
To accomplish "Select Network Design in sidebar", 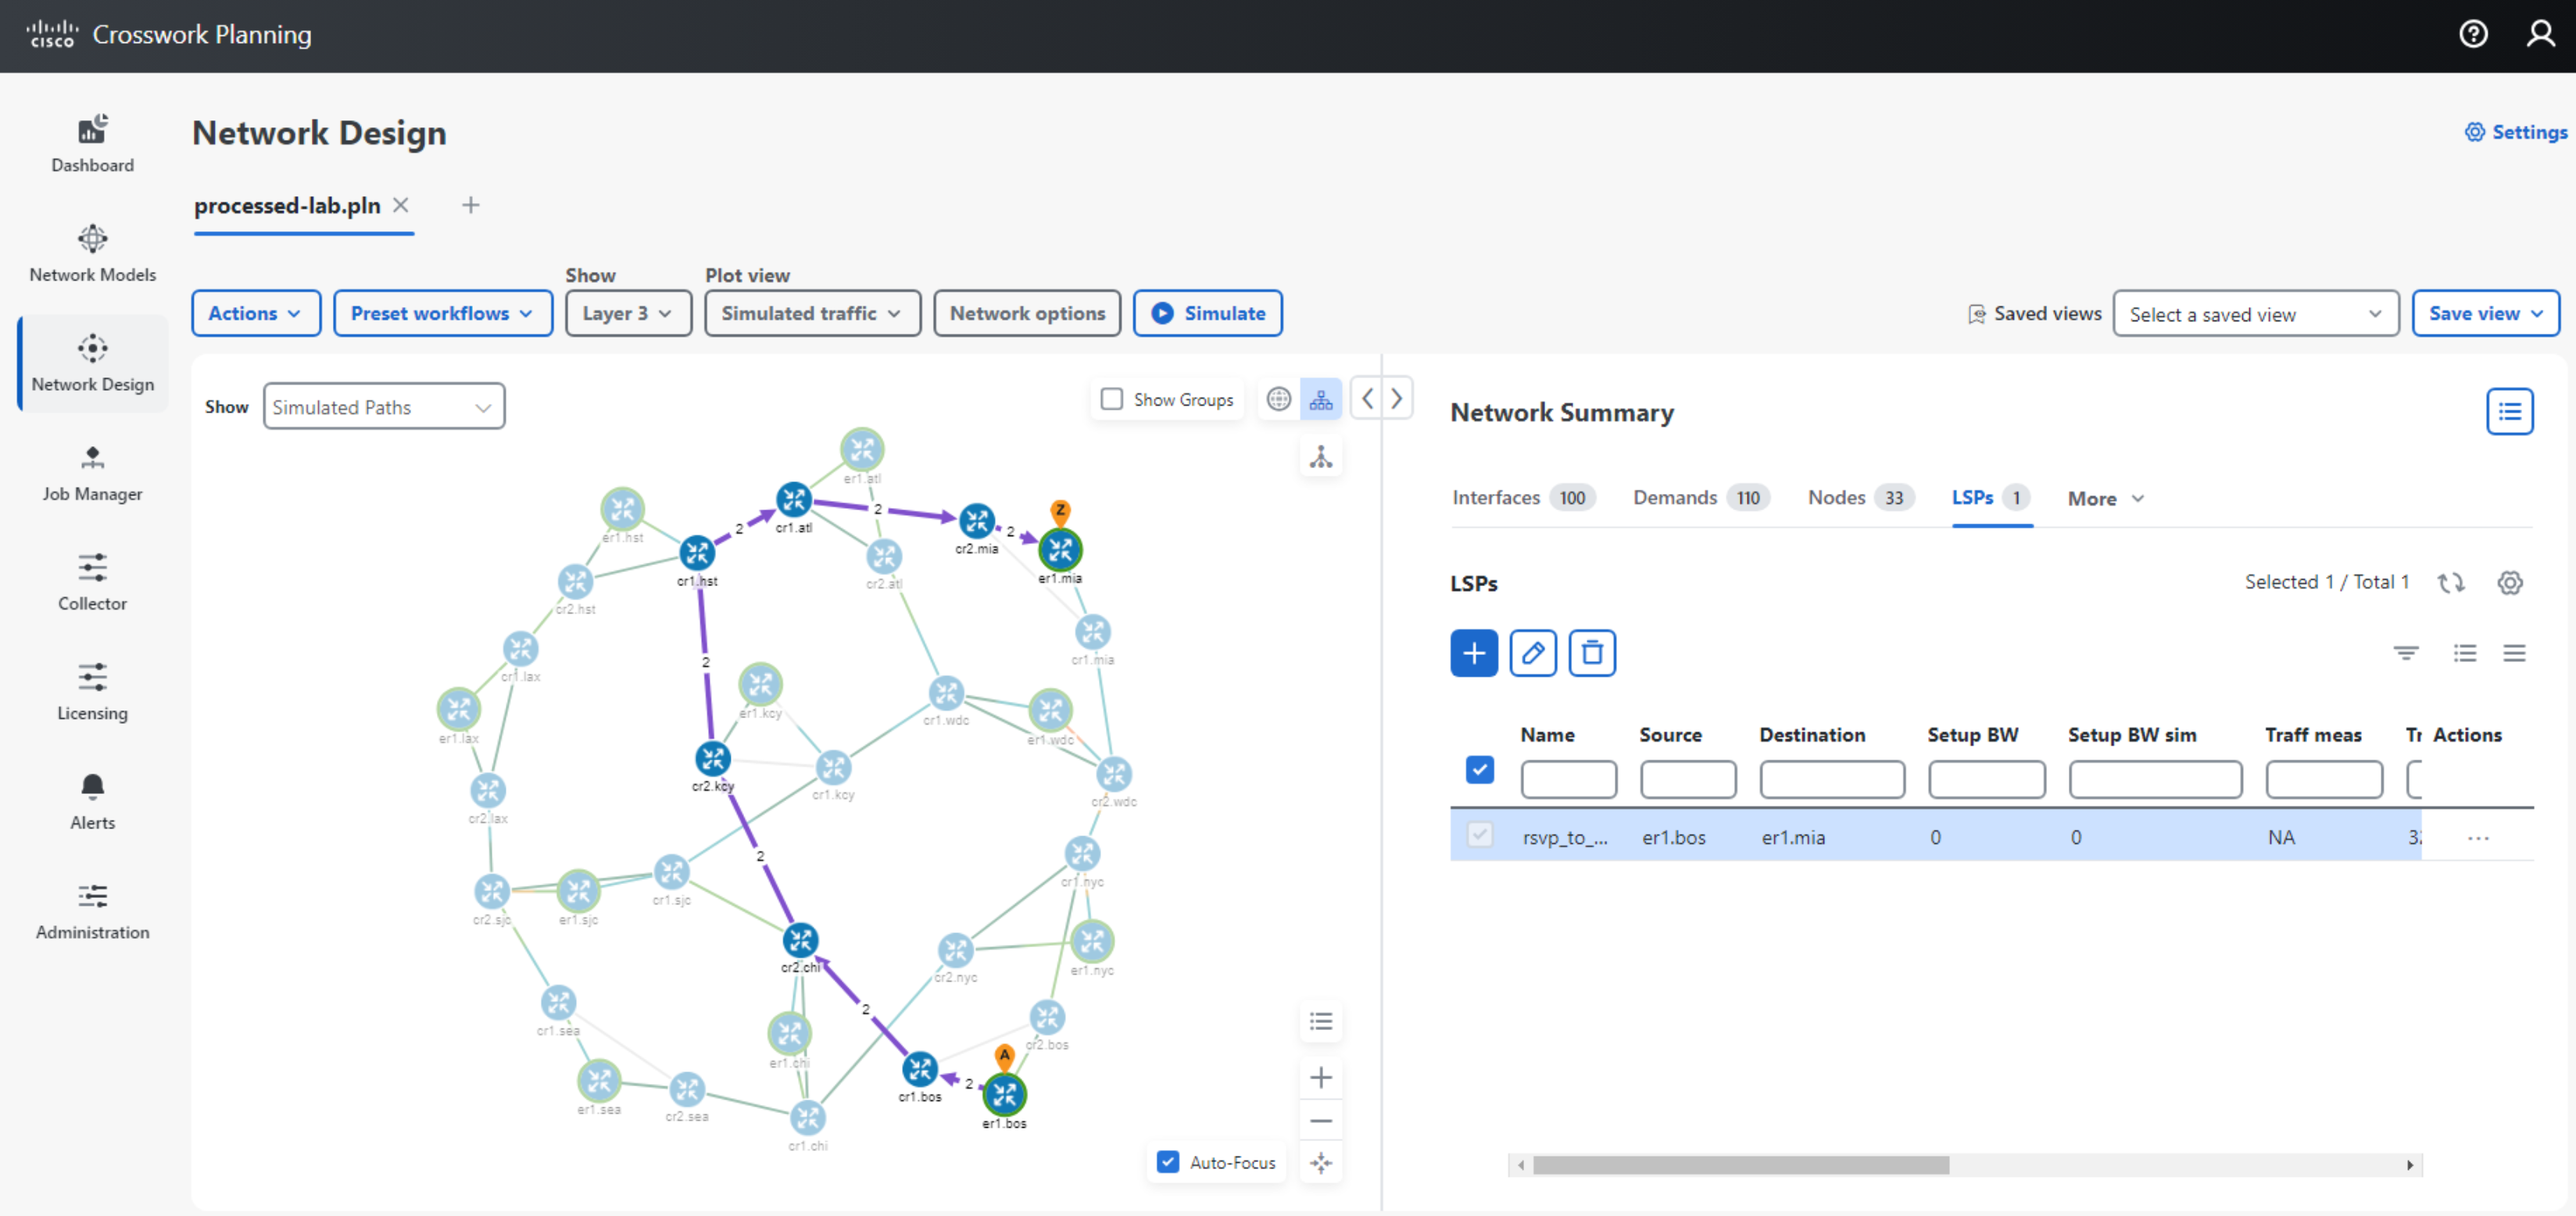I will click(x=92, y=363).
